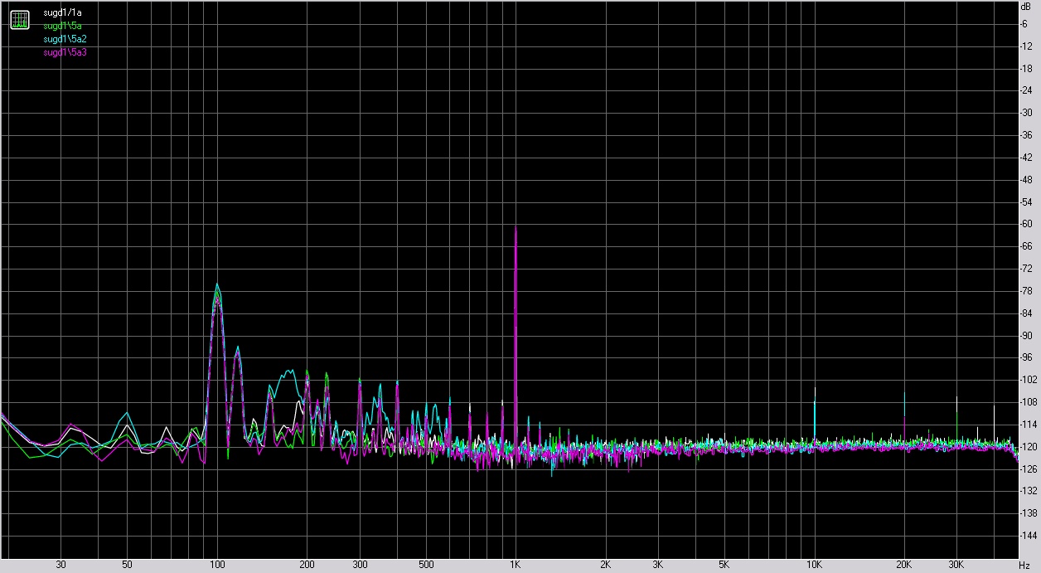
Task: Select the cyan sugd1\5a2 legend entry
Action: tap(65, 39)
